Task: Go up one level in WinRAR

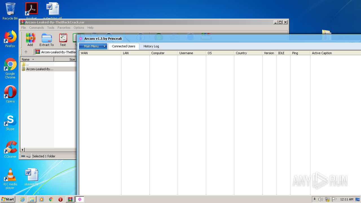Action: pyautogui.click(x=26, y=52)
